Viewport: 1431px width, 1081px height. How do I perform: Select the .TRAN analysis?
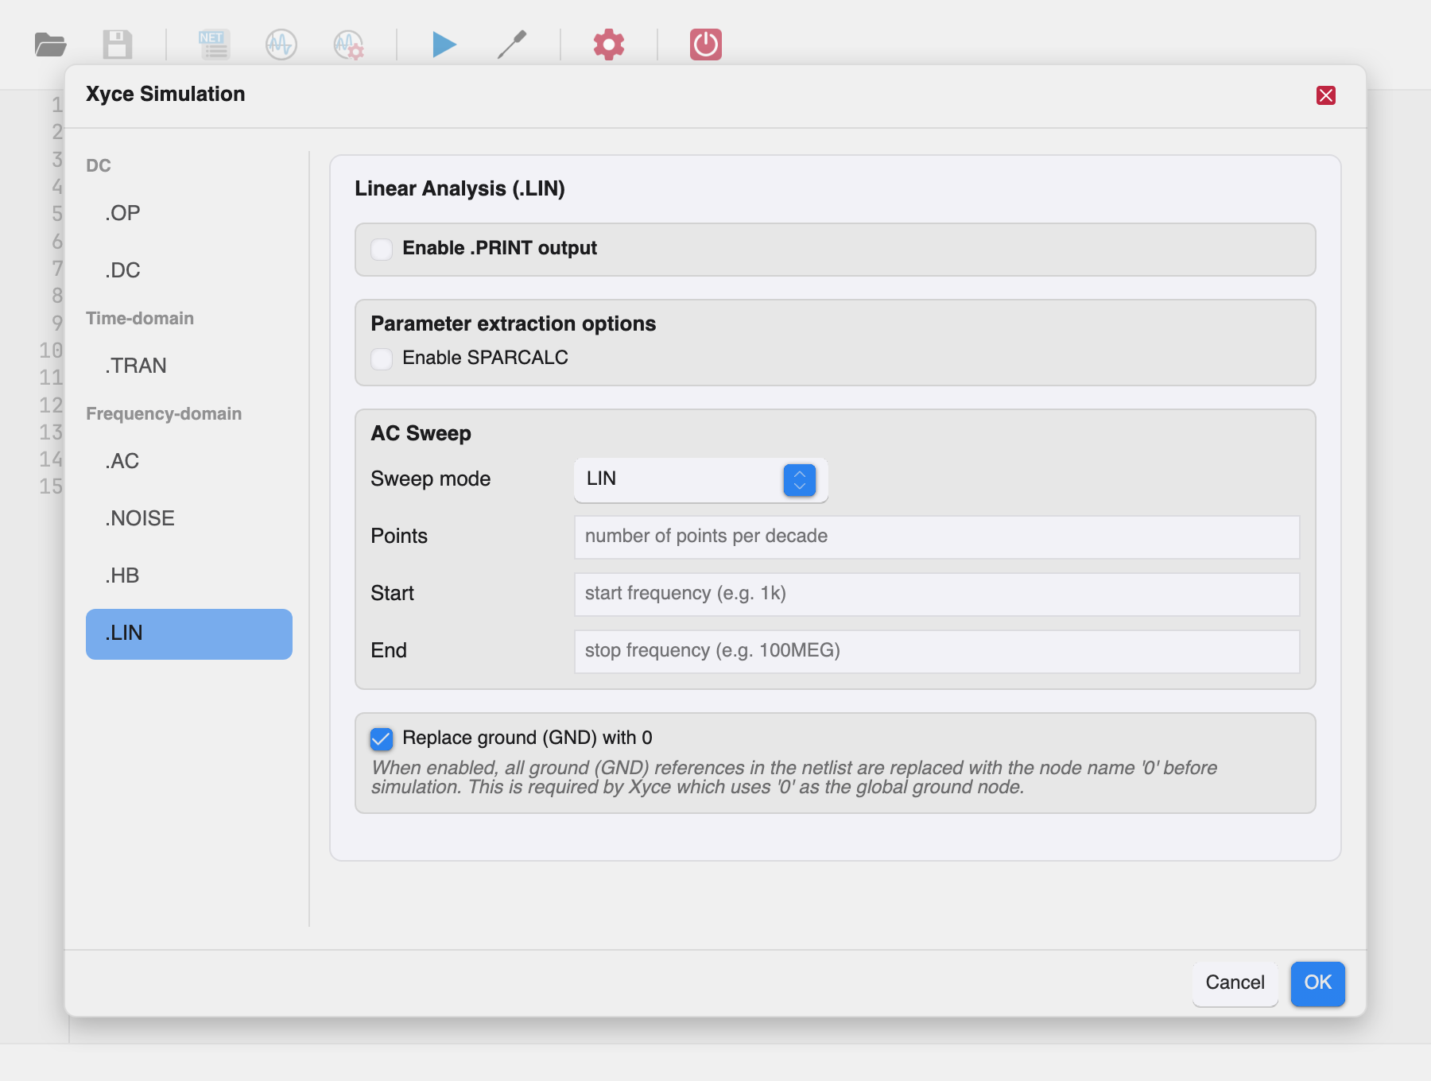189,366
